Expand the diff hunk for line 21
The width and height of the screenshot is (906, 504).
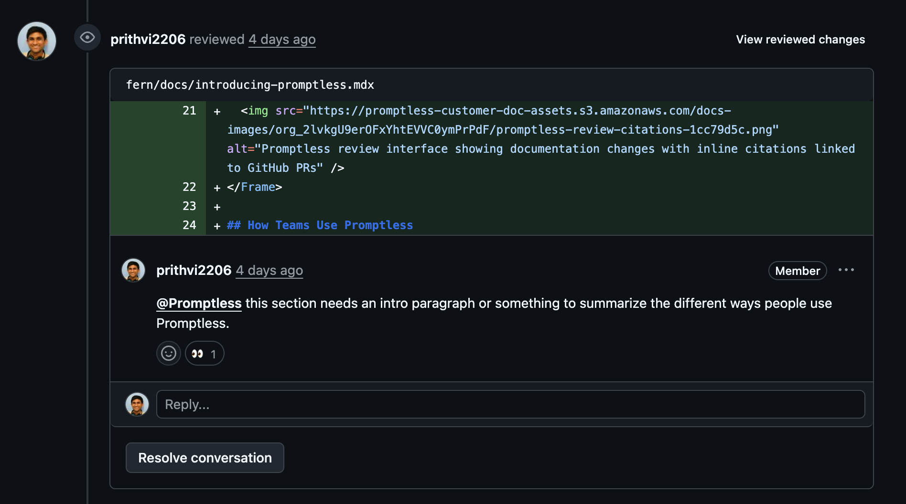pyautogui.click(x=189, y=111)
